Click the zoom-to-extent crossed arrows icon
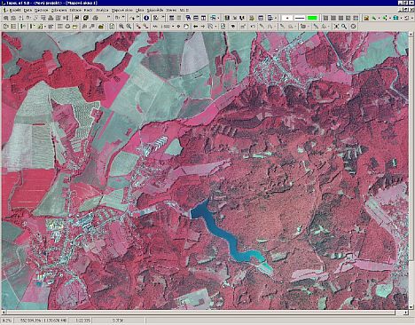 click(336, 27)
